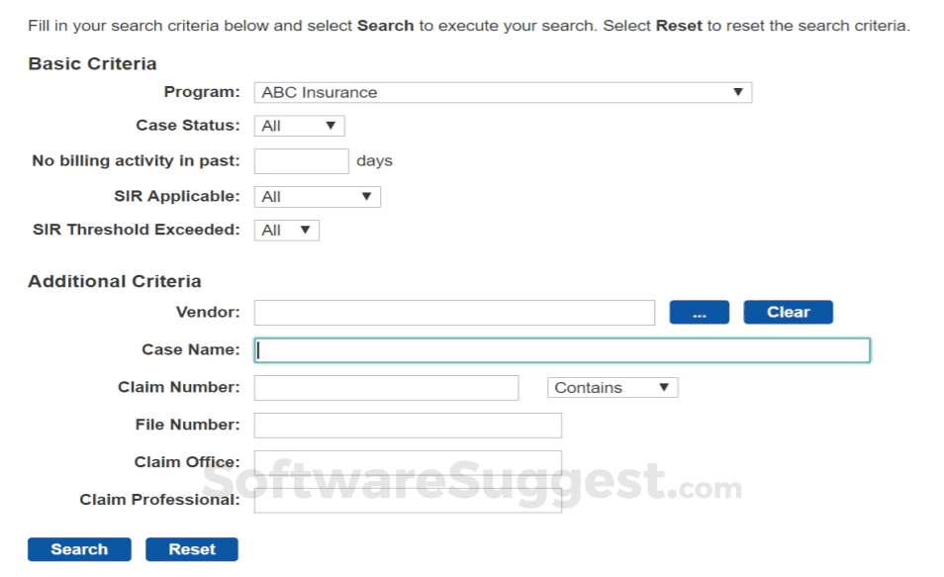Click the Contains dropdown arrow
The image size is (944, 577).
pyautogui.click(x=664, y=388)
